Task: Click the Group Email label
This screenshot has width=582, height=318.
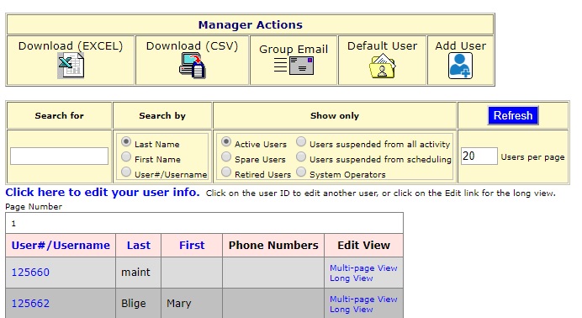Action: (294, 49)
